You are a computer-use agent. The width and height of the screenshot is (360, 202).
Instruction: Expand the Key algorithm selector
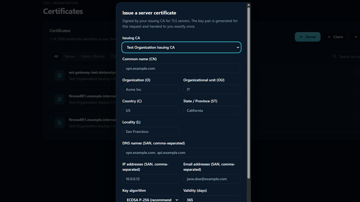[x=151, y=199]
